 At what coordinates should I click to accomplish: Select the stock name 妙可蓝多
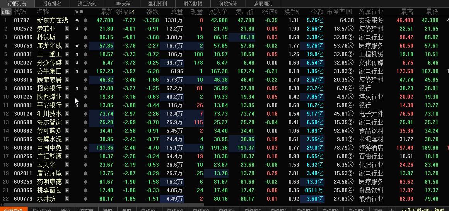point(49,131)
